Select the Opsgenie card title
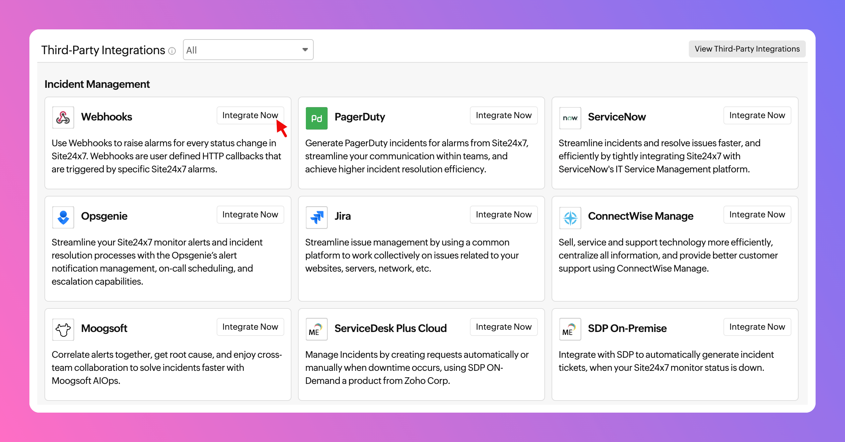 (x=104, y=216)
